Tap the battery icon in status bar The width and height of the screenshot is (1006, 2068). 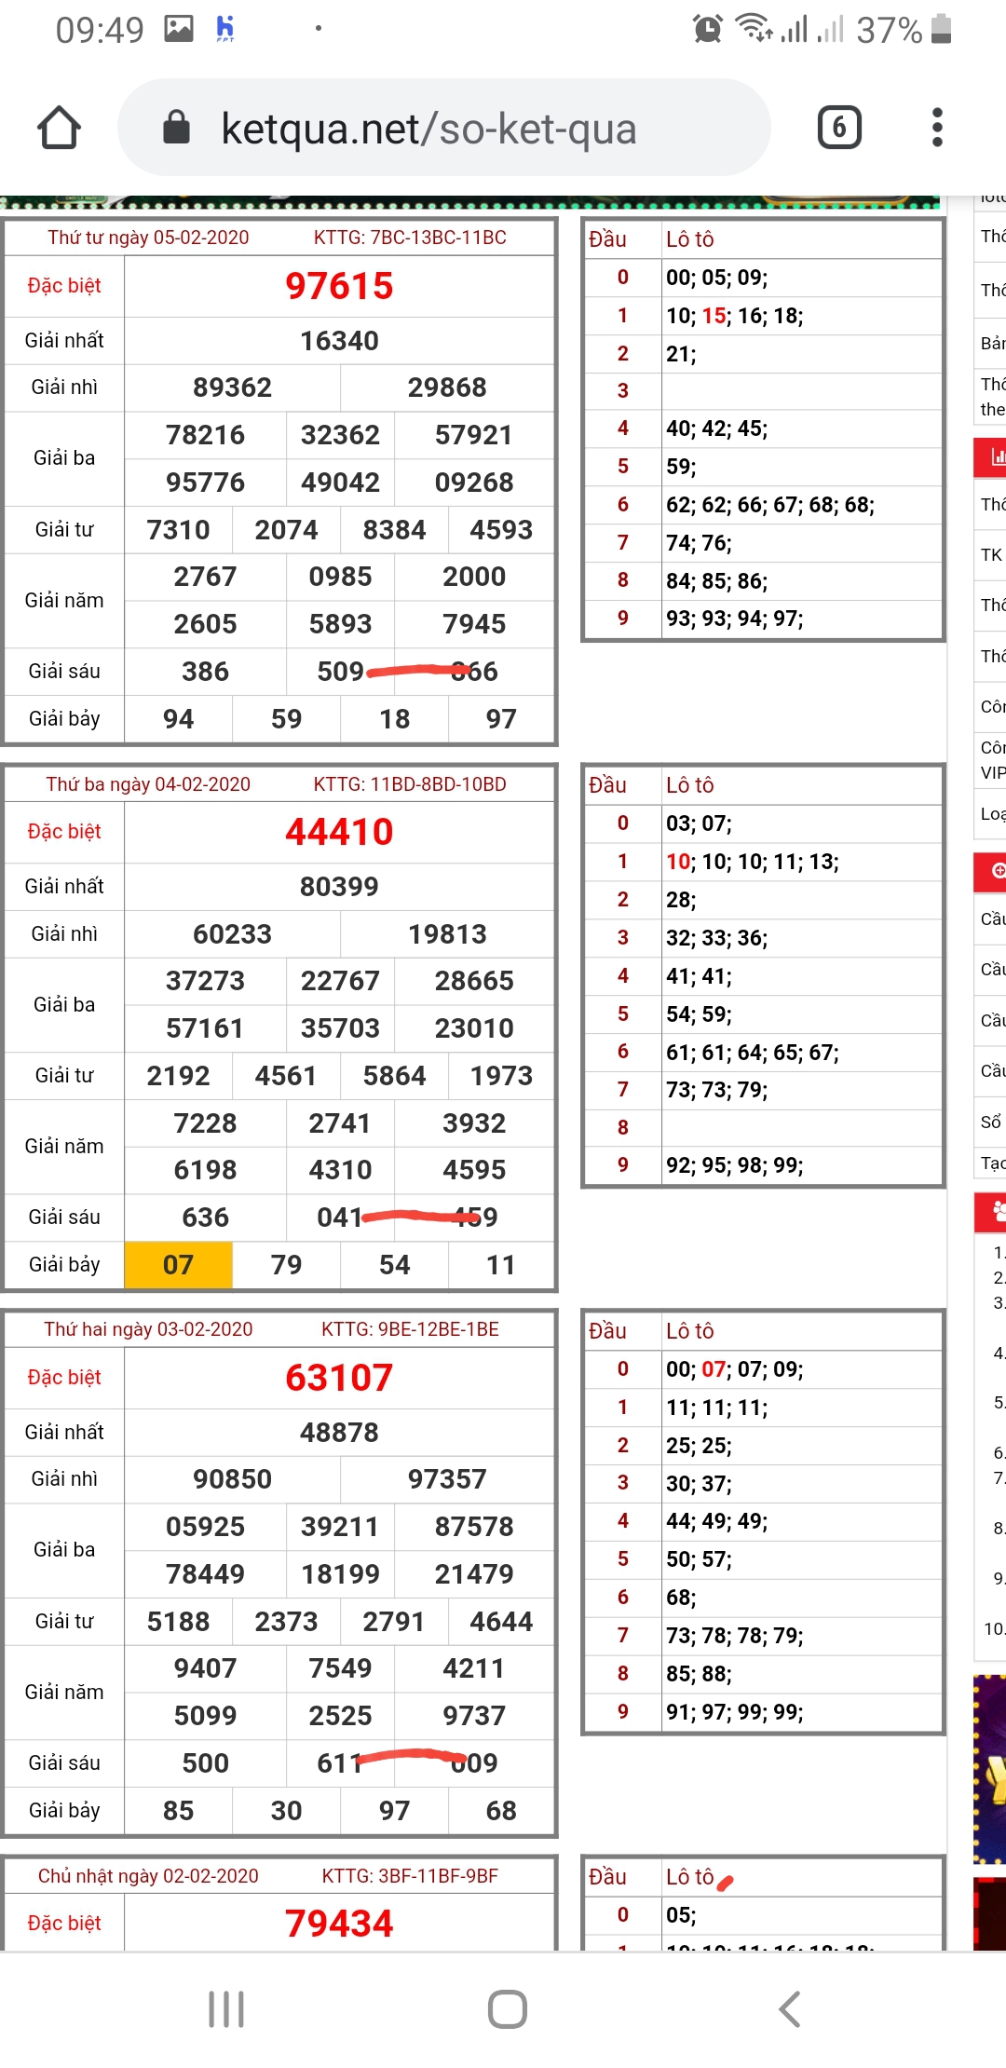click(941, 29)
